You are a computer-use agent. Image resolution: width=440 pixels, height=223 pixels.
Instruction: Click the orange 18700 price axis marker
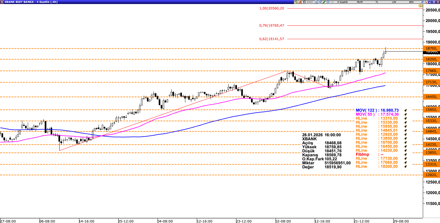pyautogui.click(x=431, y=48)
